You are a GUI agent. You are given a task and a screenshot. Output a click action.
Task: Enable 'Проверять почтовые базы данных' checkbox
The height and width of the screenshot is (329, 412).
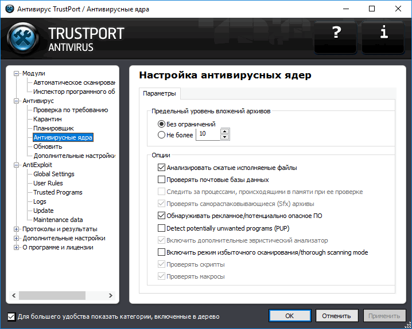click(161, 180)
